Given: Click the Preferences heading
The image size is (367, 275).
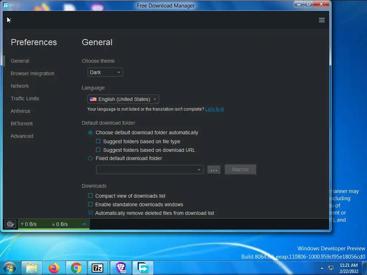Looking at the screenshot, I should coord(34,42).
